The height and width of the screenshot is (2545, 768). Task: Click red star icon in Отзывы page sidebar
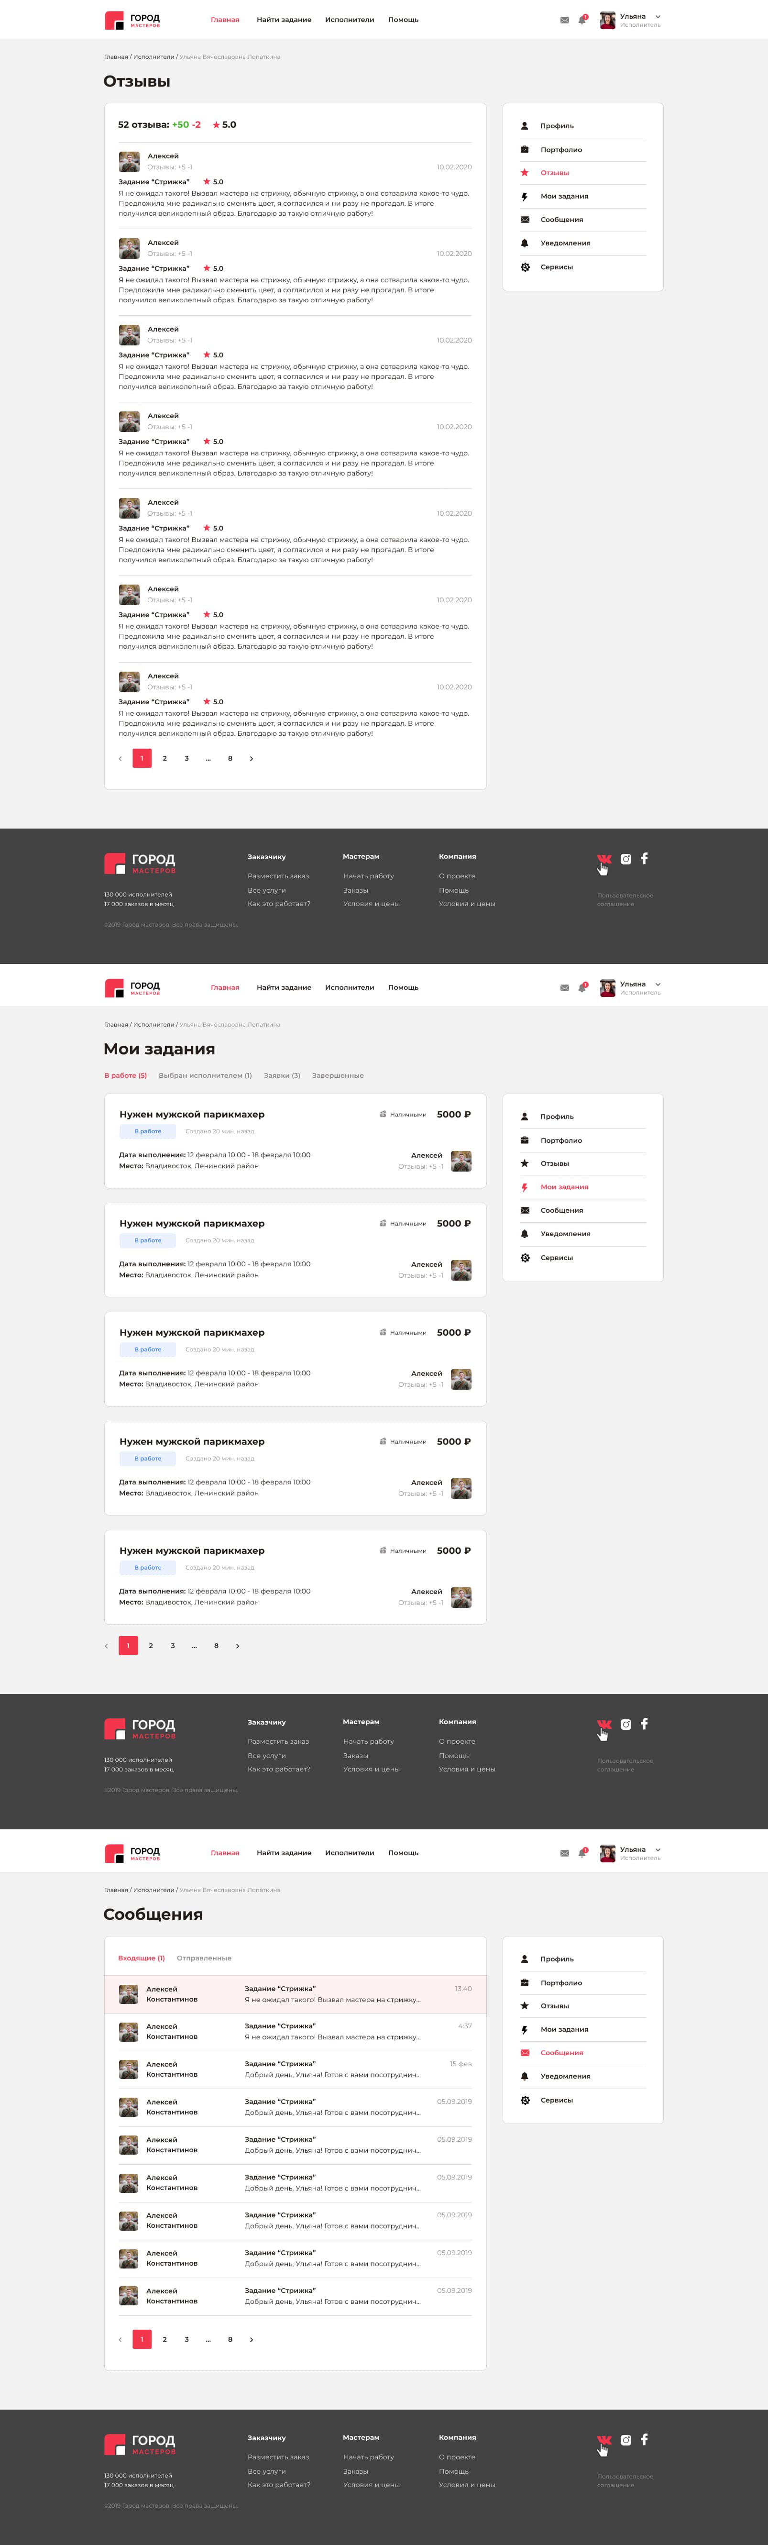click(524, 173)
